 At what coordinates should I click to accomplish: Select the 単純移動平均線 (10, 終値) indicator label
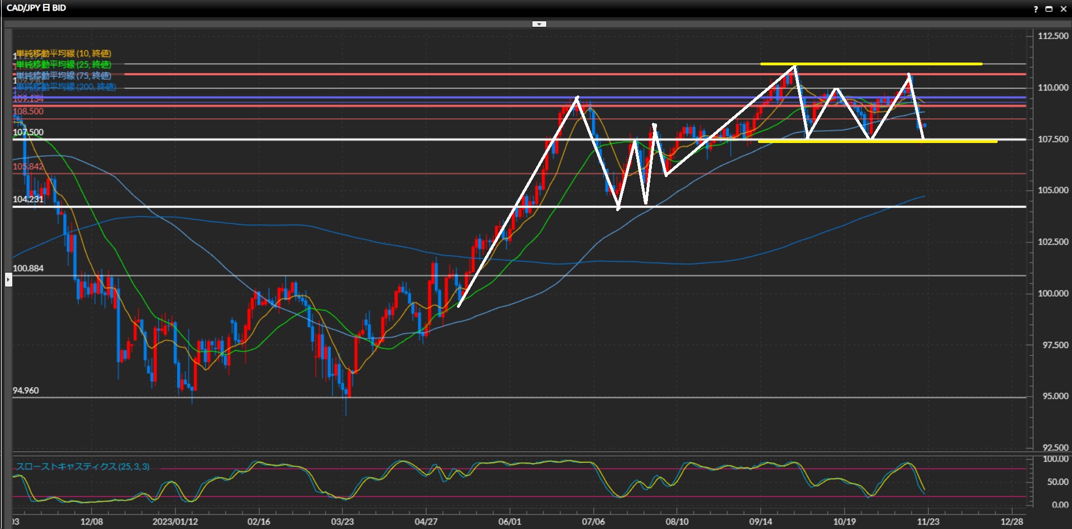tap(63, 54)
